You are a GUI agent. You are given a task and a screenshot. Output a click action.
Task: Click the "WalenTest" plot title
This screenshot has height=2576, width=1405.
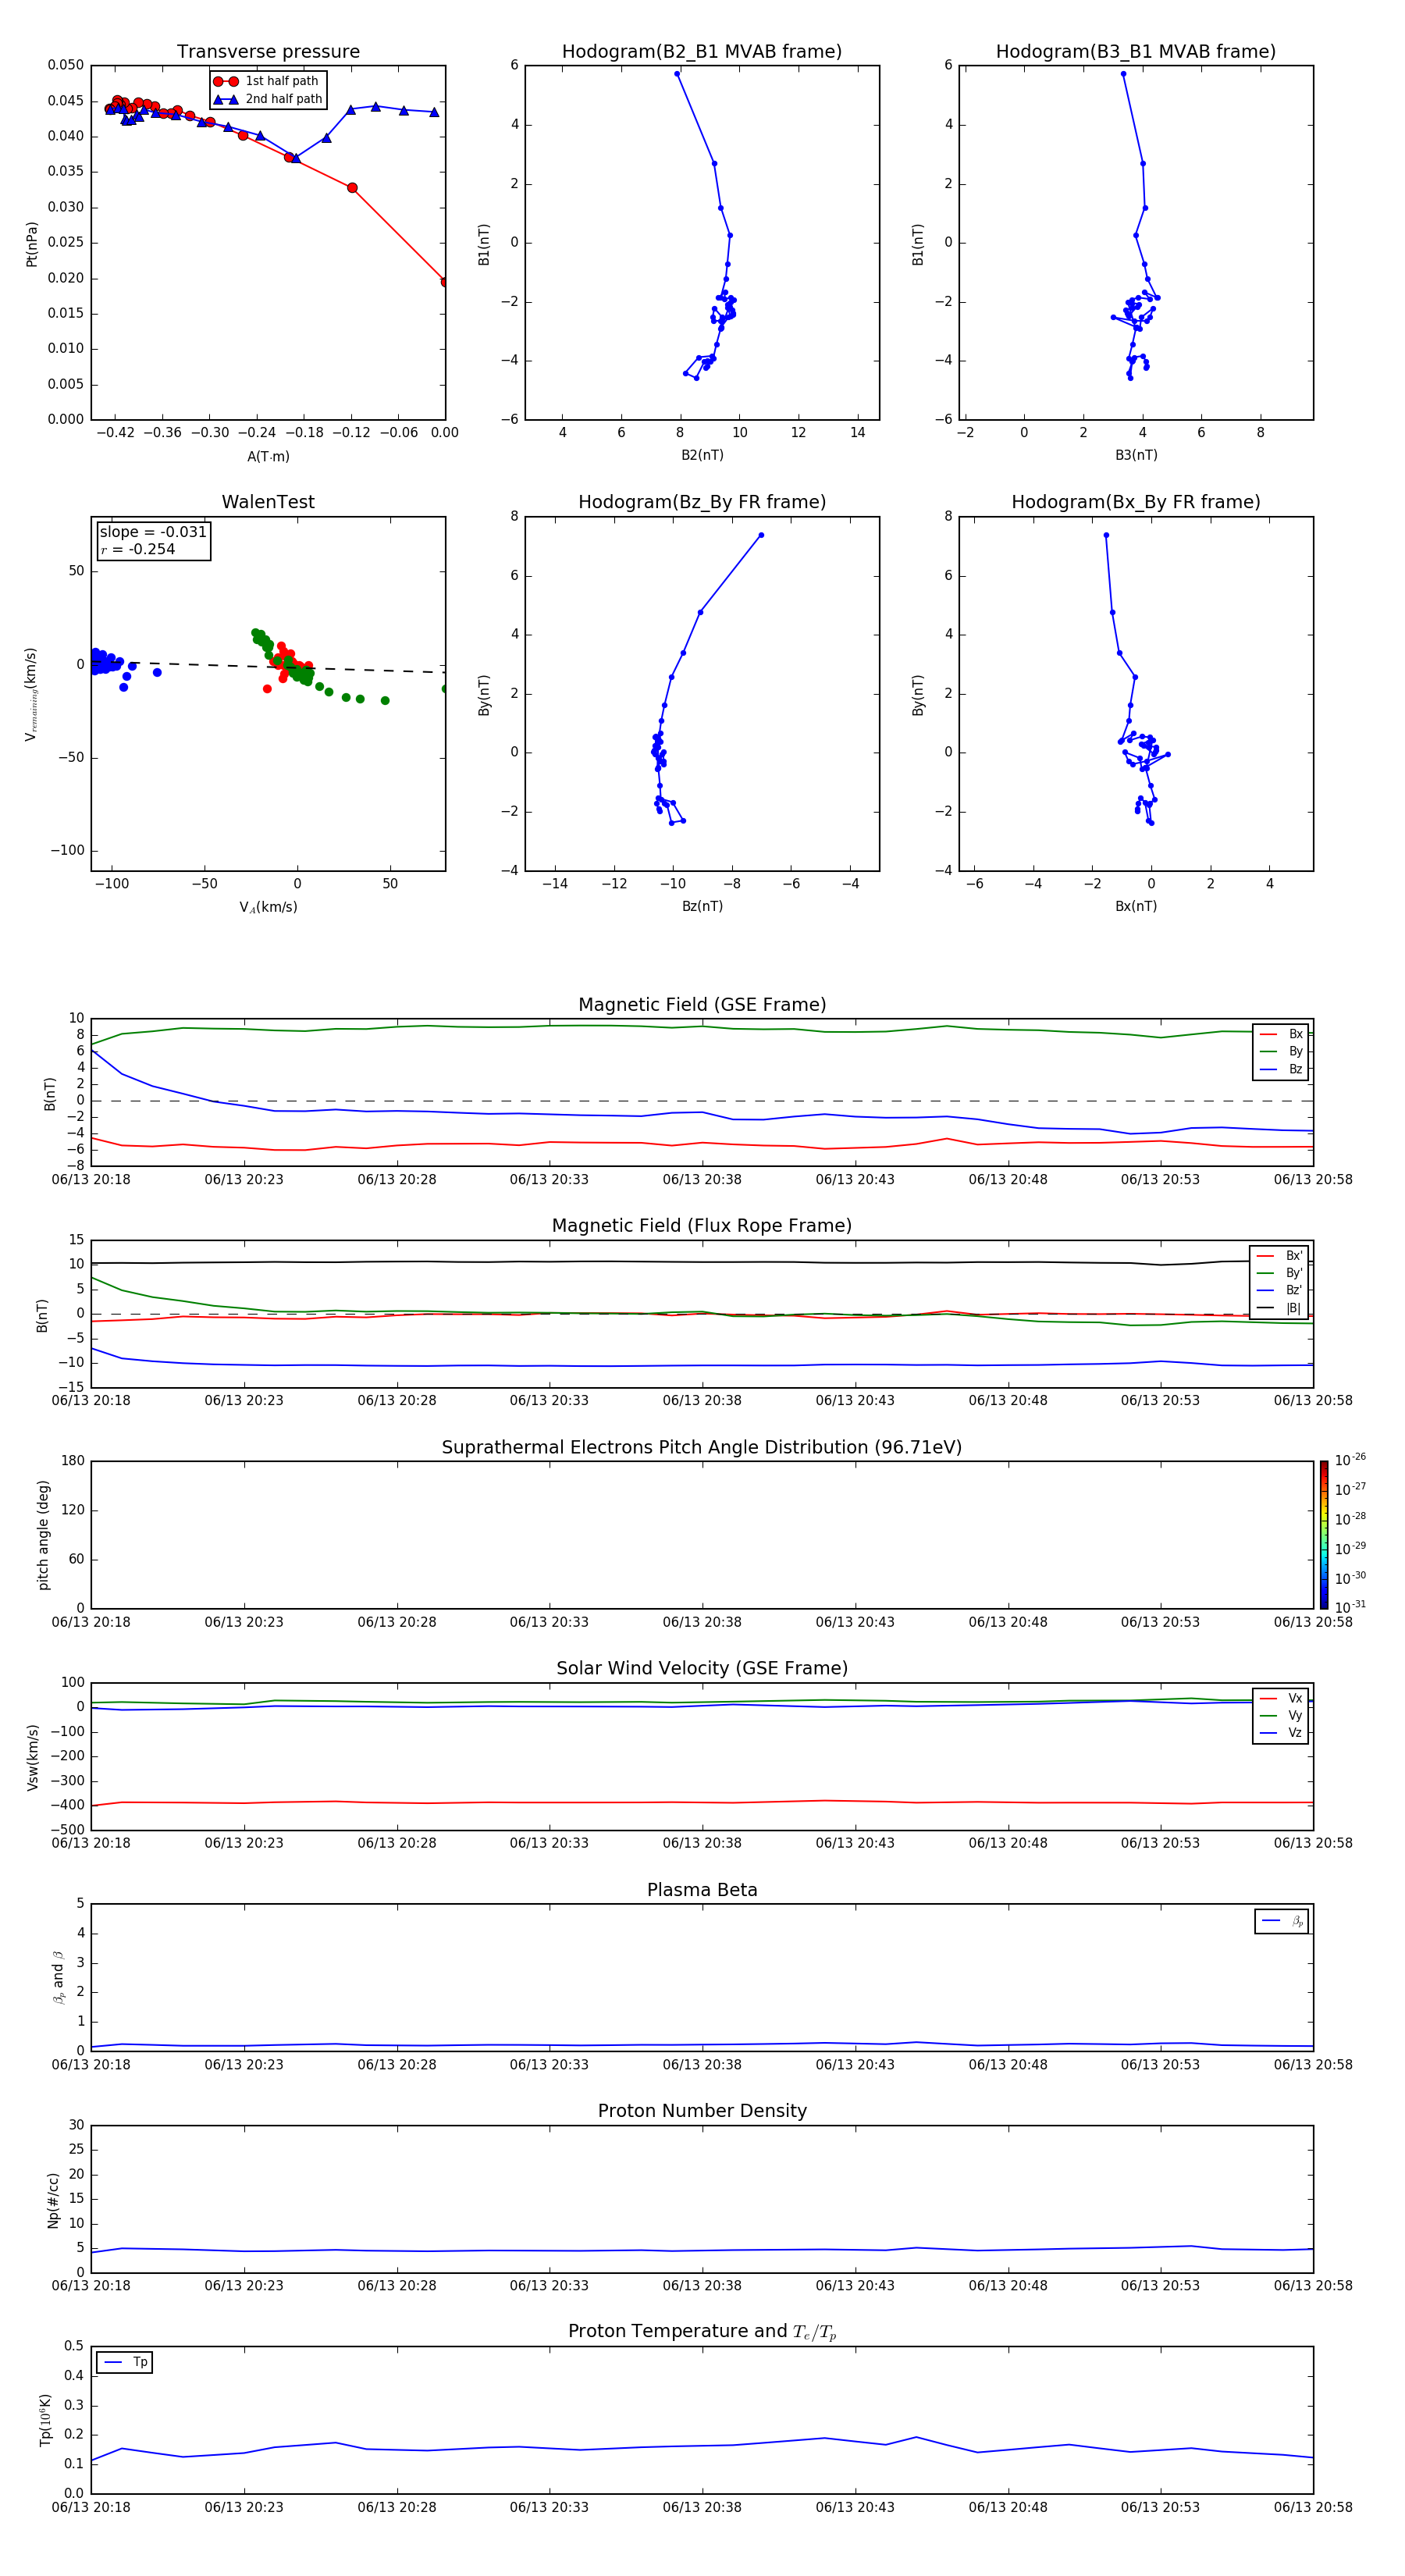click(x=268, y=502)
